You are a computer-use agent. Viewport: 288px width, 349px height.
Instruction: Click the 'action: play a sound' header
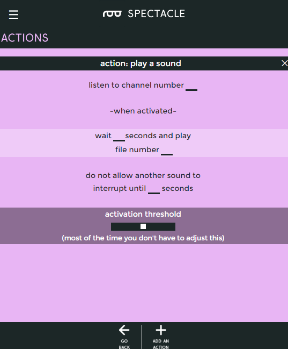[x=141, y=63]
